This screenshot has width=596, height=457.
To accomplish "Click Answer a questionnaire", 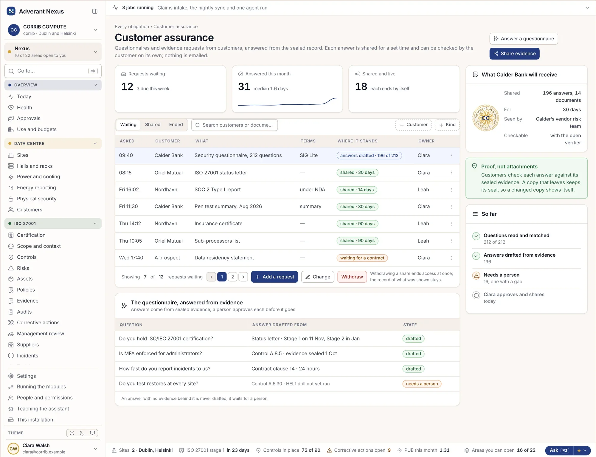I will (524, 39).
